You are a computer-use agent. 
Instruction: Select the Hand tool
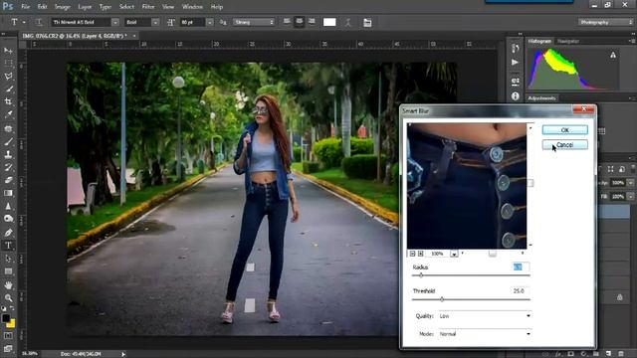tap(8, 285)
